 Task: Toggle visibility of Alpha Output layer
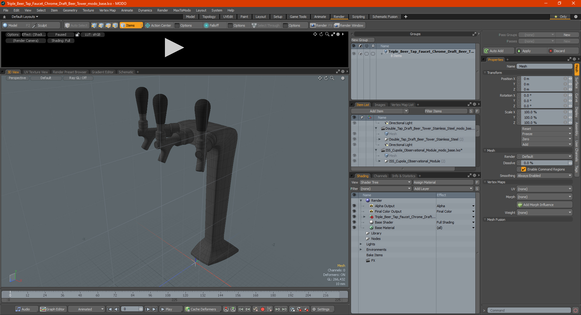point(354,206)
